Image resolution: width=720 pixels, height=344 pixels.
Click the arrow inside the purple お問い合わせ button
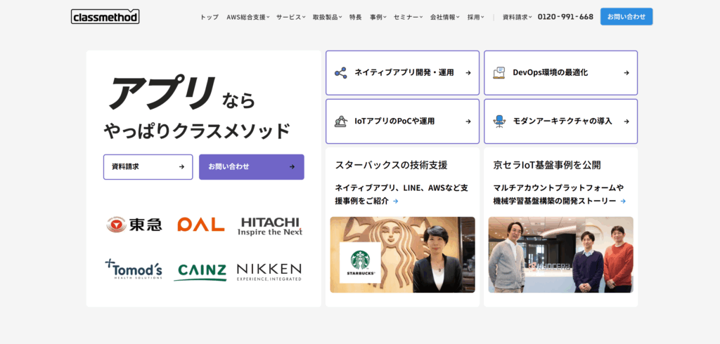click(x=292, y=167)
